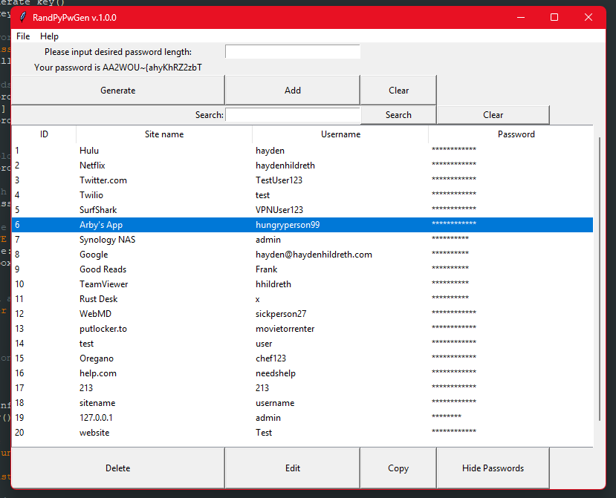Select the website row

(x=302, y=433)
